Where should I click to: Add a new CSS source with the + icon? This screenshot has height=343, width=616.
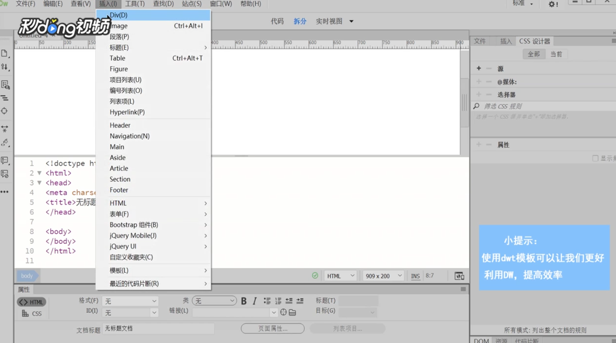coord(478,68)
